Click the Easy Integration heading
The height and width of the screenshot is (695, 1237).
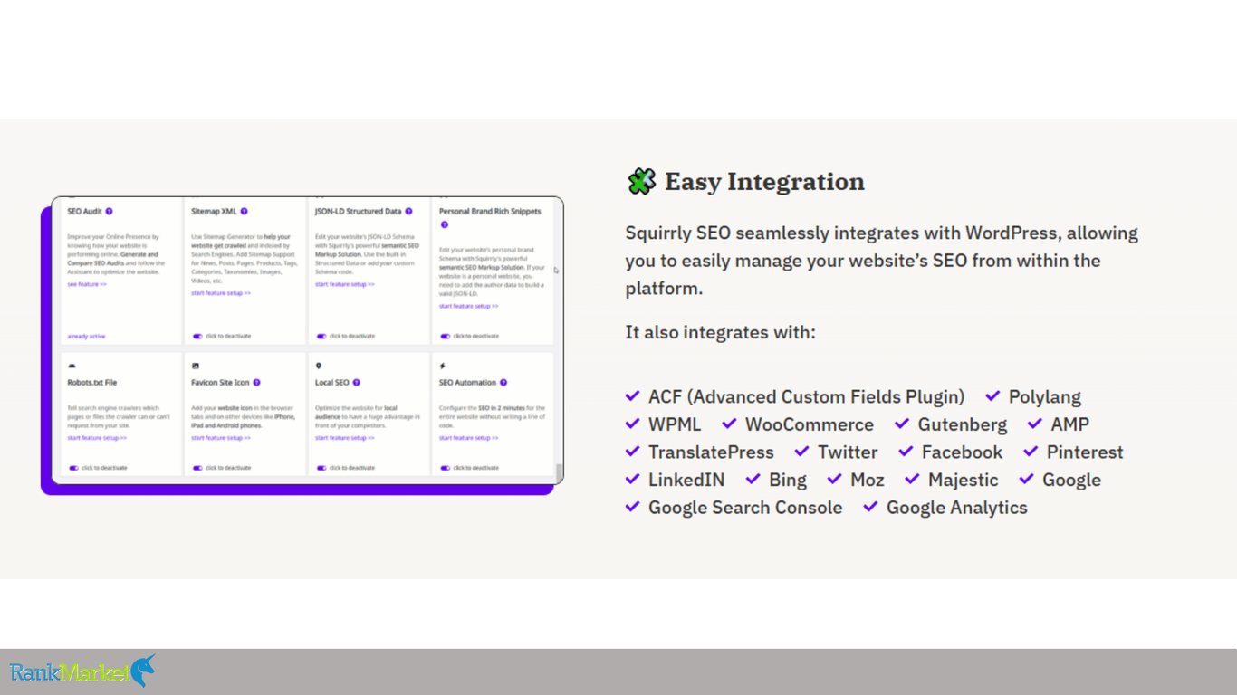tap(764, 182)
